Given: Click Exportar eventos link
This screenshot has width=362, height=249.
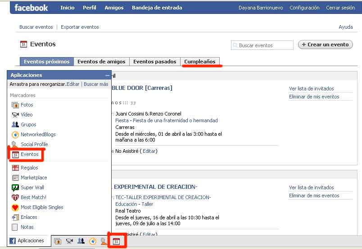Looking at the screenshot, I should (x=80, y=27).
